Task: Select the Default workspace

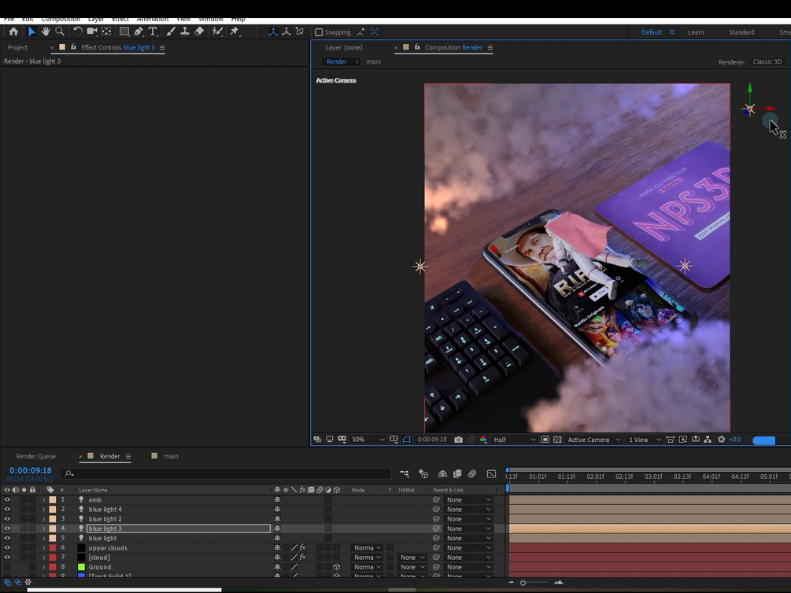Action: pos(651,32)
